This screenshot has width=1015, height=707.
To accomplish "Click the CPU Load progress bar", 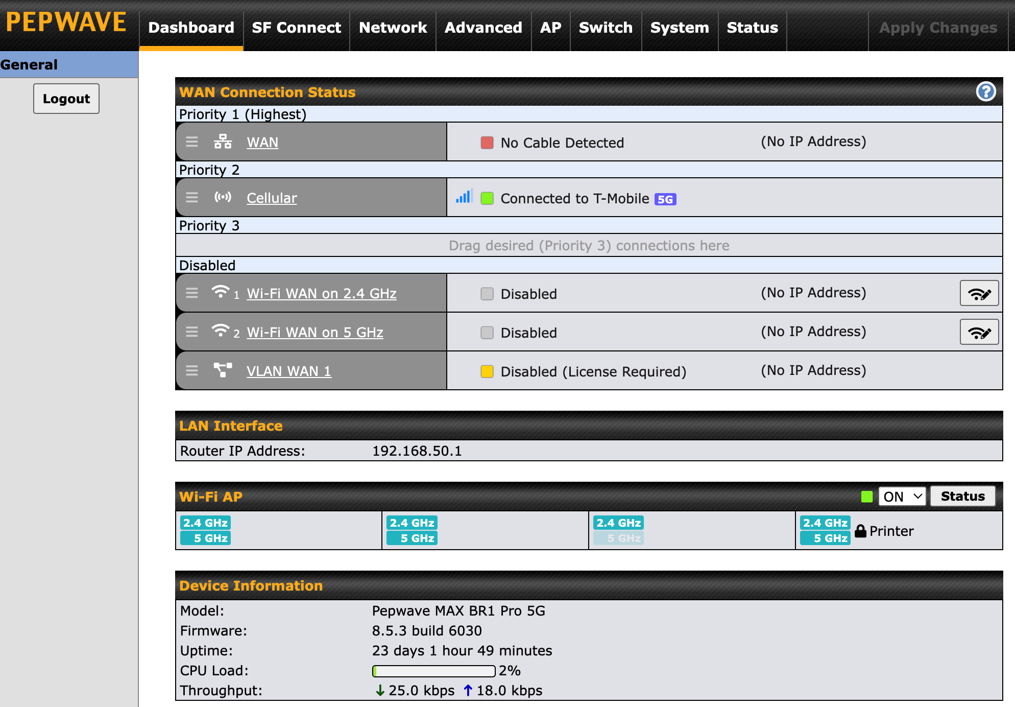I will point(433,671).
